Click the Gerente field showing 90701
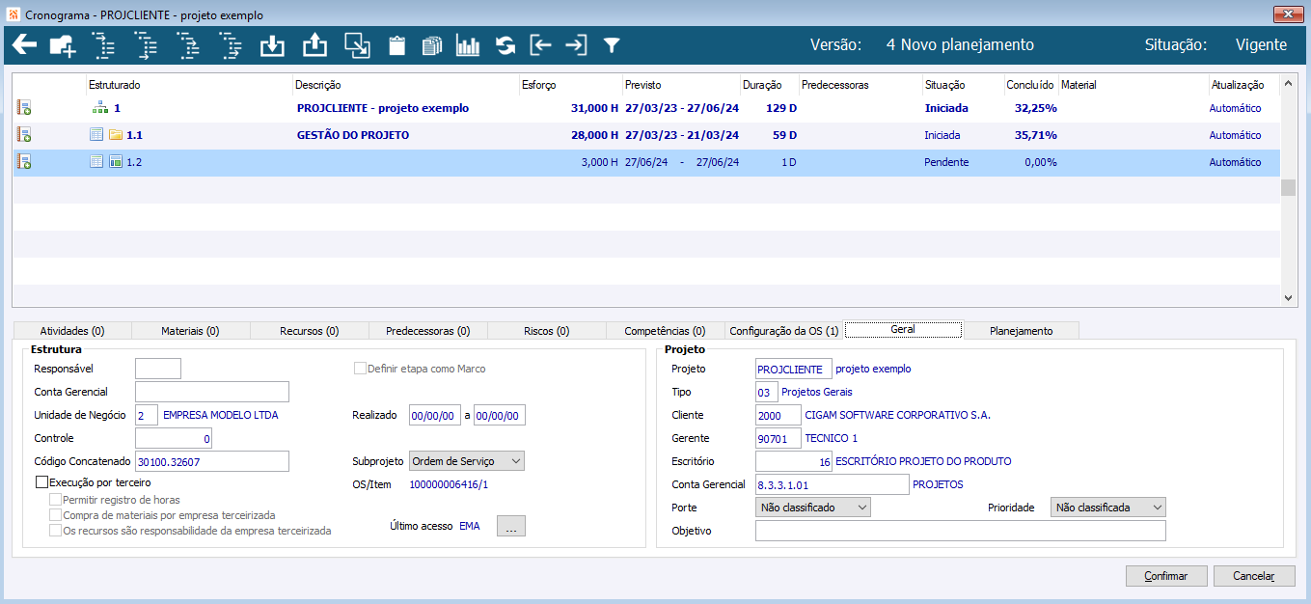 coord(778,438)
